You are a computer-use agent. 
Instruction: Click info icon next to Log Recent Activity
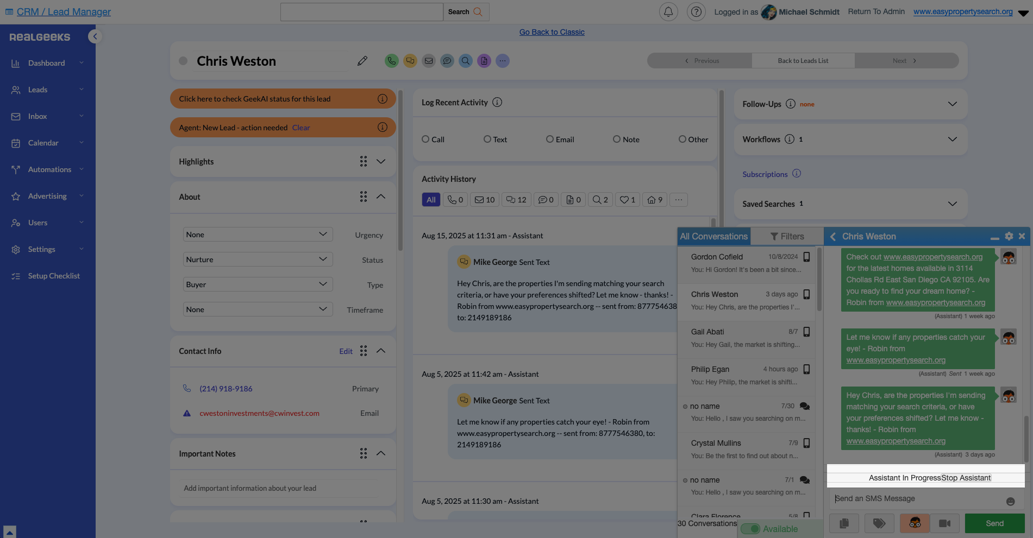(497, 102)
